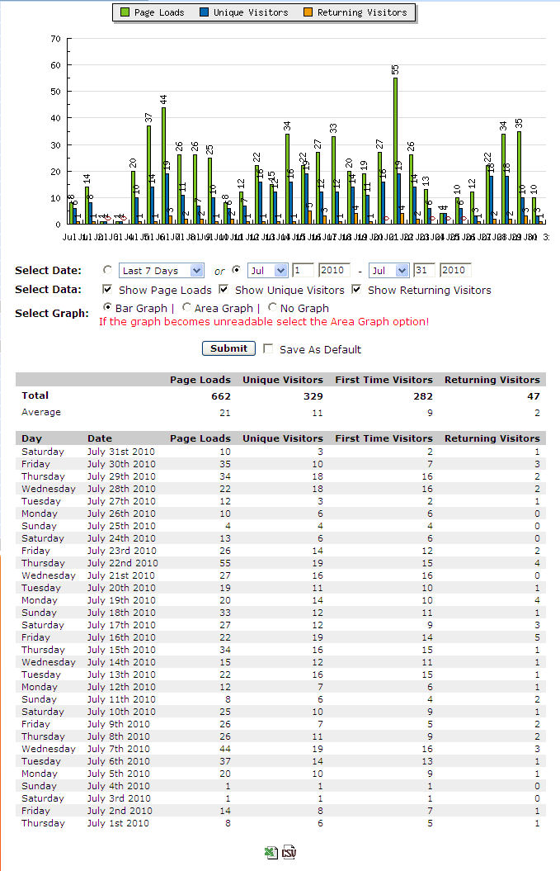Viewport: 560px width, 871px height.
Task: Open the end month Jul dropdown
Action: [389, 271]
